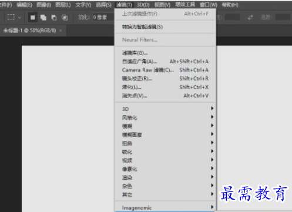Open the marquee tool preset dropdown arrow
Screen dimensions: 292x212
tap(19, 18)
